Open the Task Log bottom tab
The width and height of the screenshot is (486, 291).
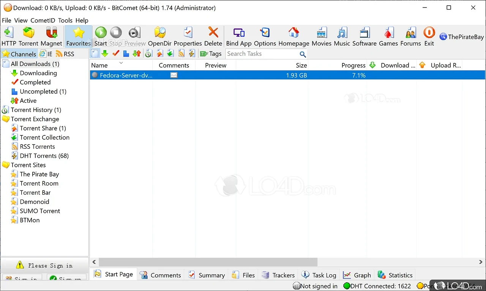coord(319,275)
